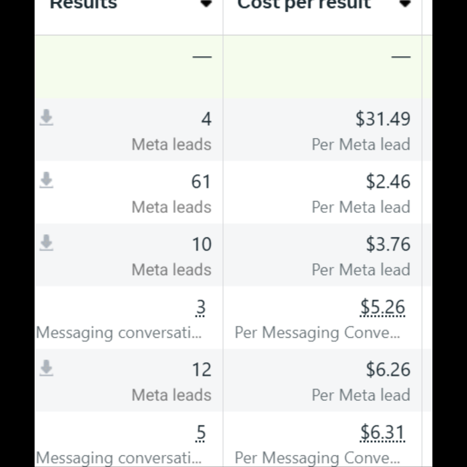
Task: Click the green summary row Results dash
Action: point(202,57)
